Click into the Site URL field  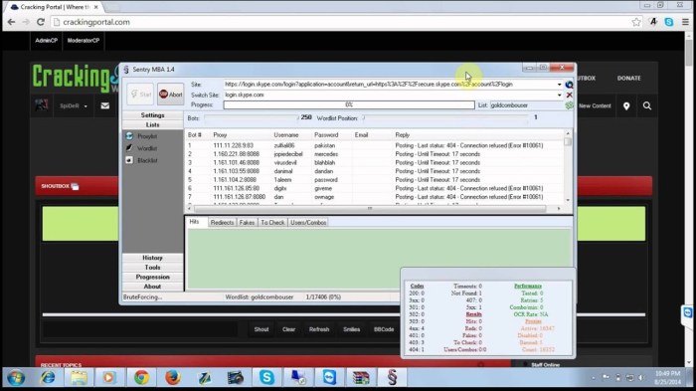tap(390, 85)
